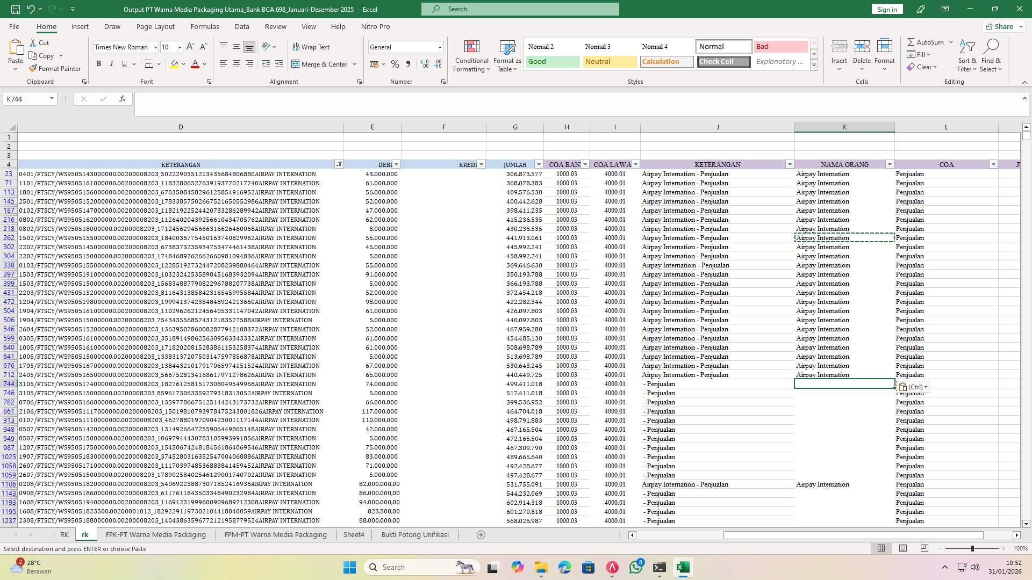
Task: Open the FPK-PT Warna Media Packaging sheet
Action: (156, 534)
